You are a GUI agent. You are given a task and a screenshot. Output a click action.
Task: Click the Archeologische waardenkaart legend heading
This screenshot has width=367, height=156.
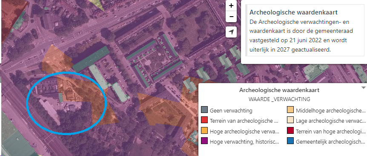279,90
